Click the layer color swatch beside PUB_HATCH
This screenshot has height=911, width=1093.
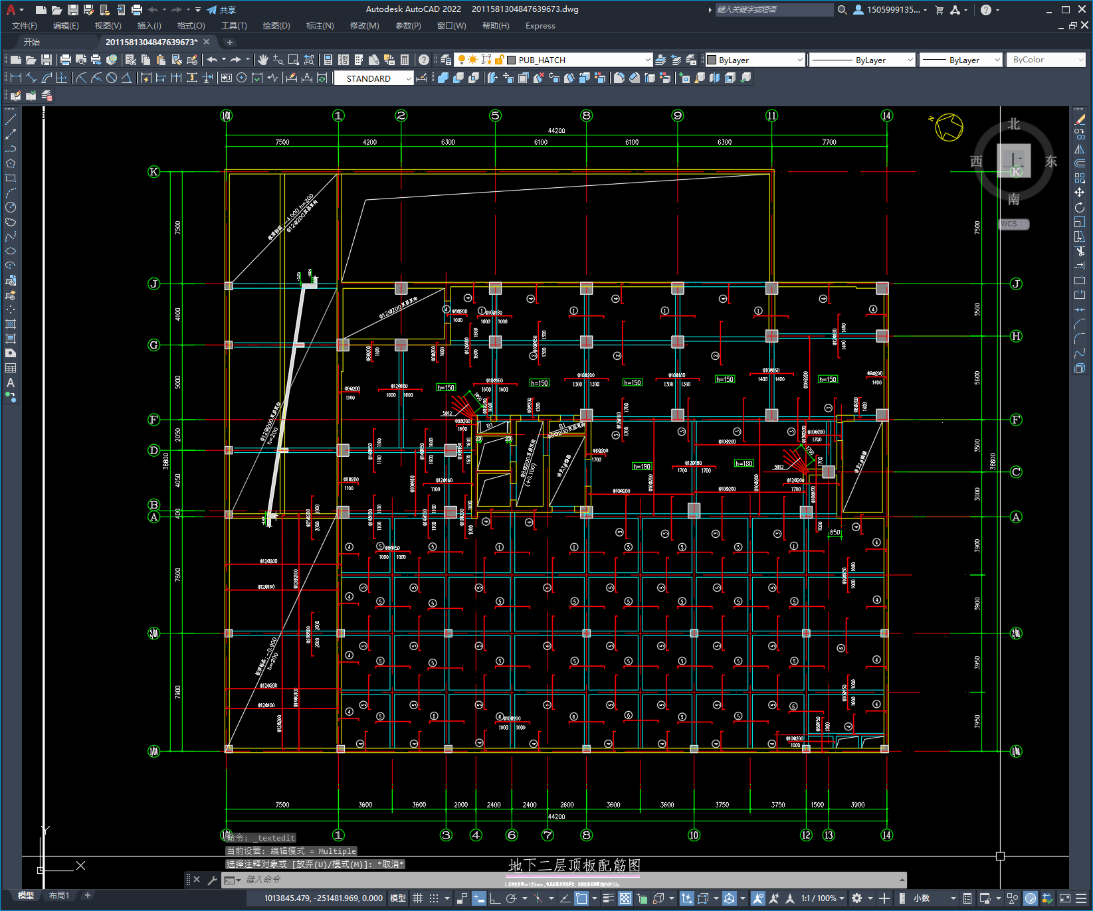click(x=511, y=60)
